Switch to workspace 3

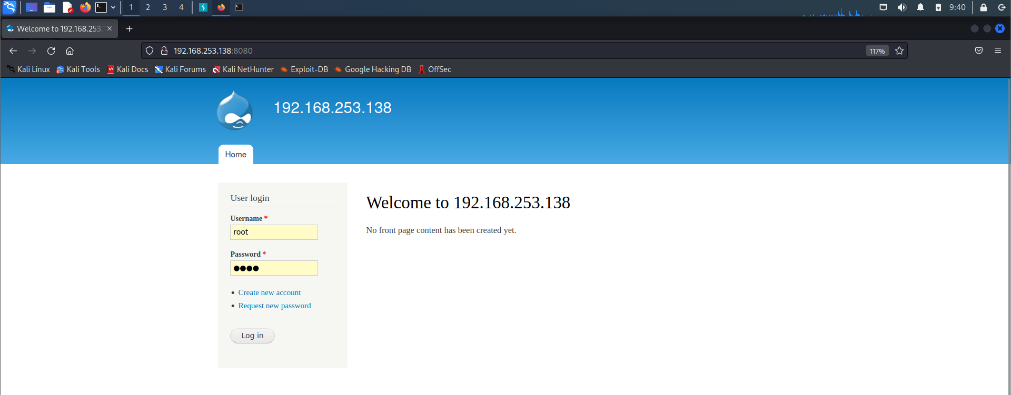165,7
